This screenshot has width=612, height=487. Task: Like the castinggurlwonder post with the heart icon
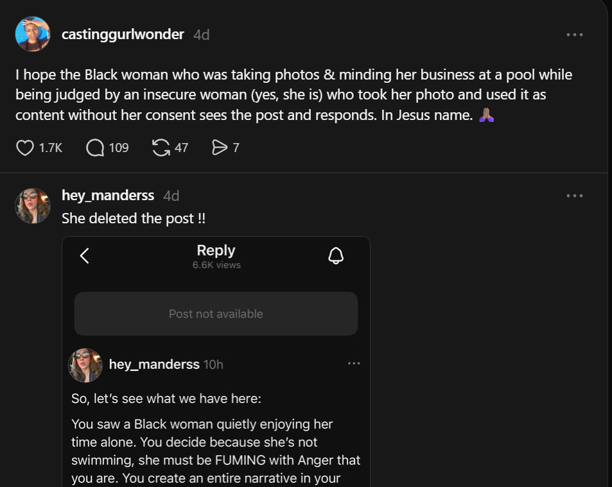click(x=25, y=148)
